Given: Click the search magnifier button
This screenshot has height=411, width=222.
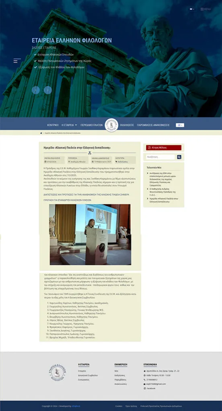Looking at the screenshot, I should click(179, 157).
